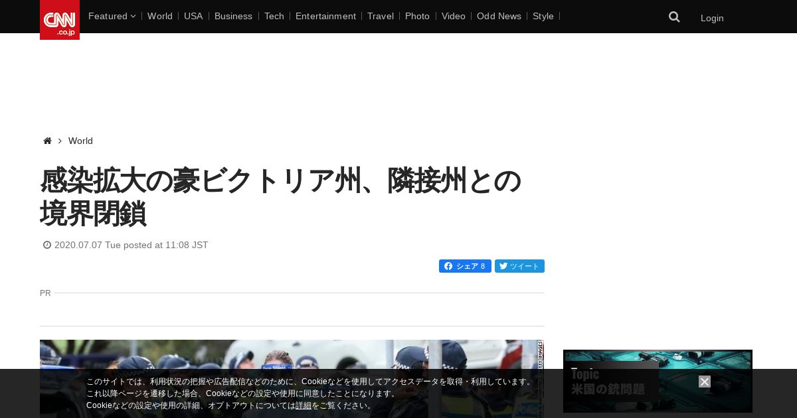
Task: Share article via Facebook シェア button
Action: [x=465, y=266]
